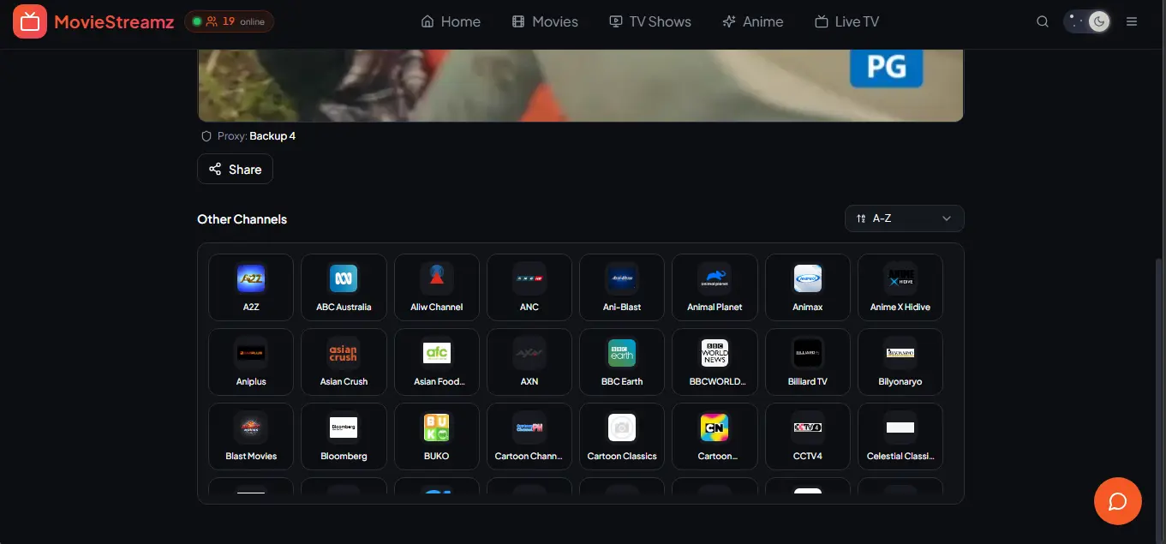Select the Aniplus channel
This screenshot has height=544, width=1166.
pyautogui.click(x=251, y=362)
